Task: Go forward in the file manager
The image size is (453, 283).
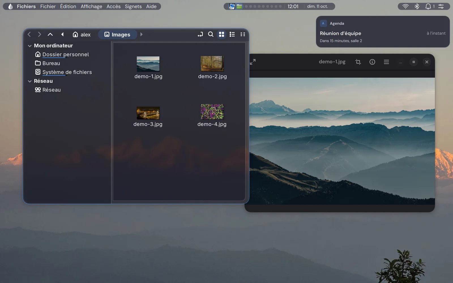Action: 39,35
